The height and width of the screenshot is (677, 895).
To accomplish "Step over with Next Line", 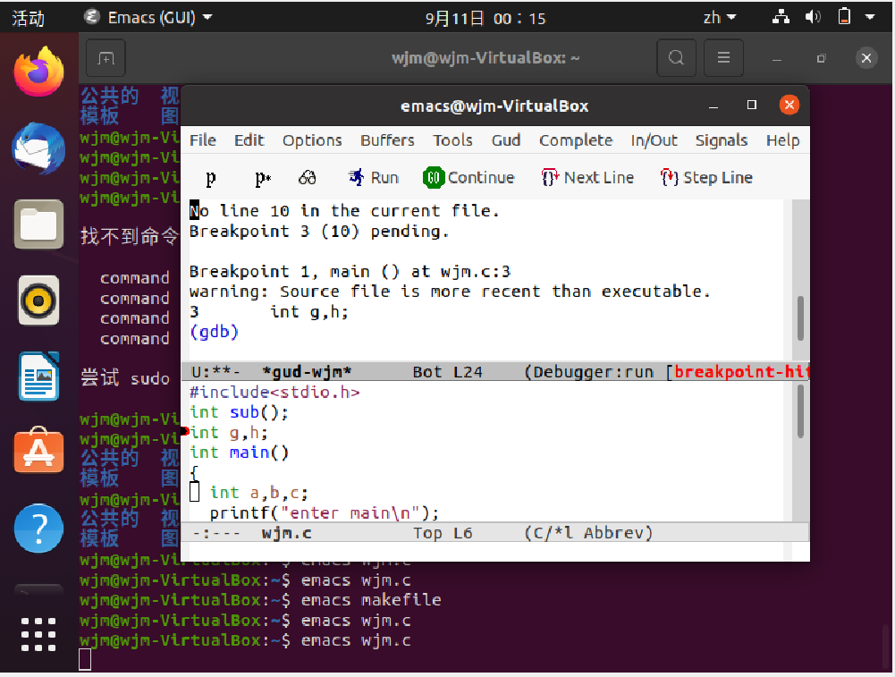I will click(x=587, y=178).
